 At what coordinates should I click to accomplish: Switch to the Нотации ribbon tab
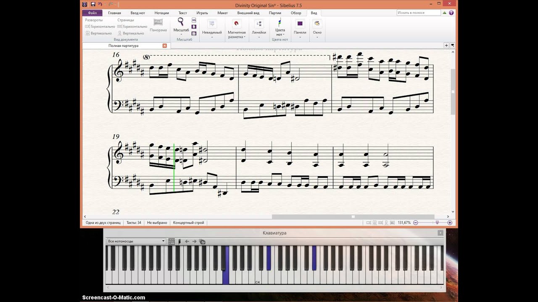[x=162, y=13]
